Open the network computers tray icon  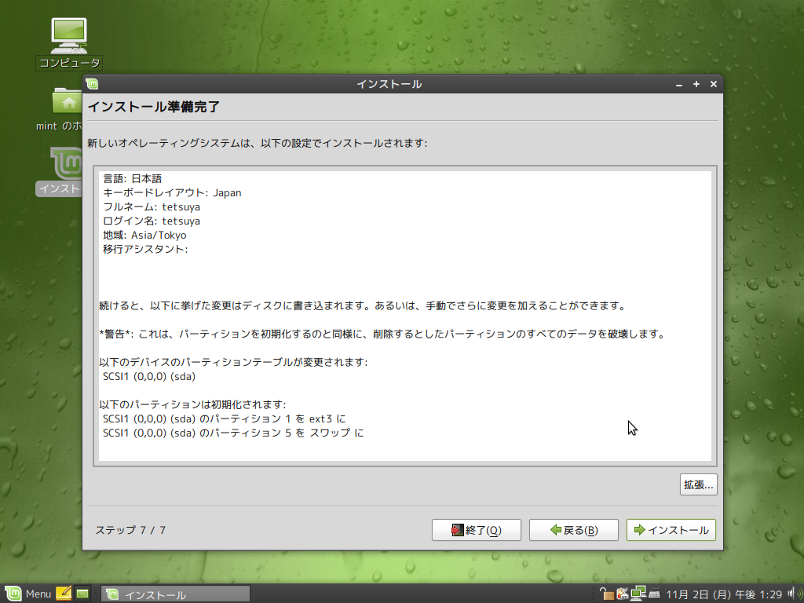tap(638, 594)
